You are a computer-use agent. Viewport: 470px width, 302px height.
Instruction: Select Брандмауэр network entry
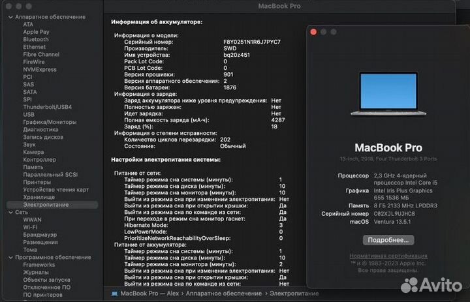(x=40, y=235)
